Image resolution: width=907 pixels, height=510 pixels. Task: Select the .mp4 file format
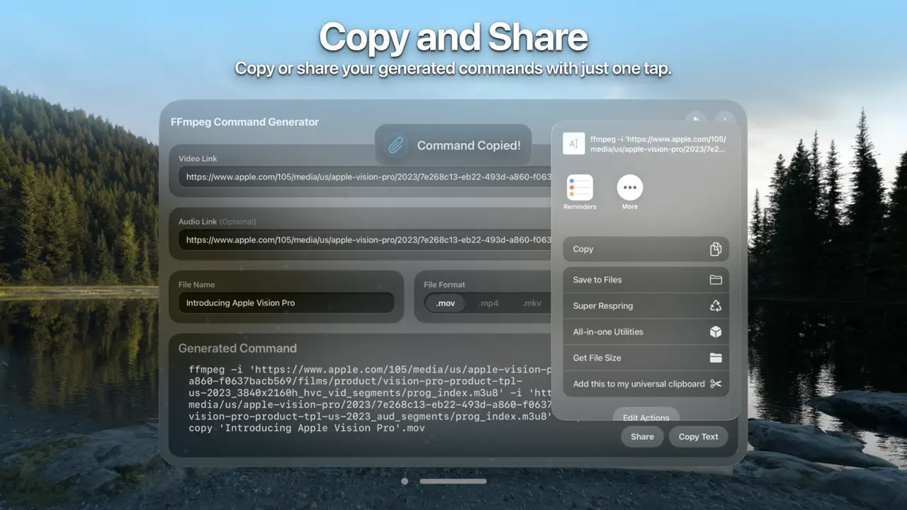tap(489, 303)
